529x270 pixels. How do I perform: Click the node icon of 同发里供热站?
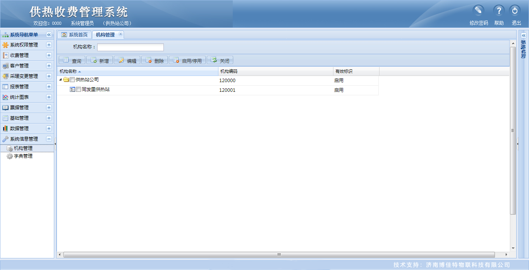tap(72, 89)
